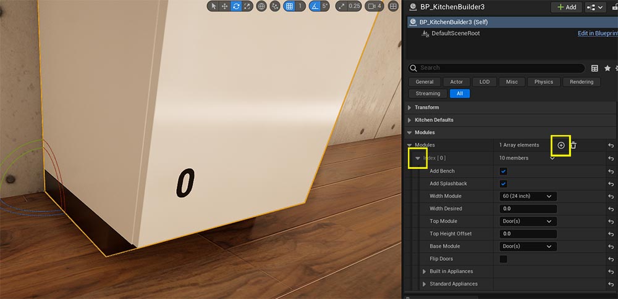Toggle grid snapping icon
This screenshot has width=618, height=299.
[289, 6]
